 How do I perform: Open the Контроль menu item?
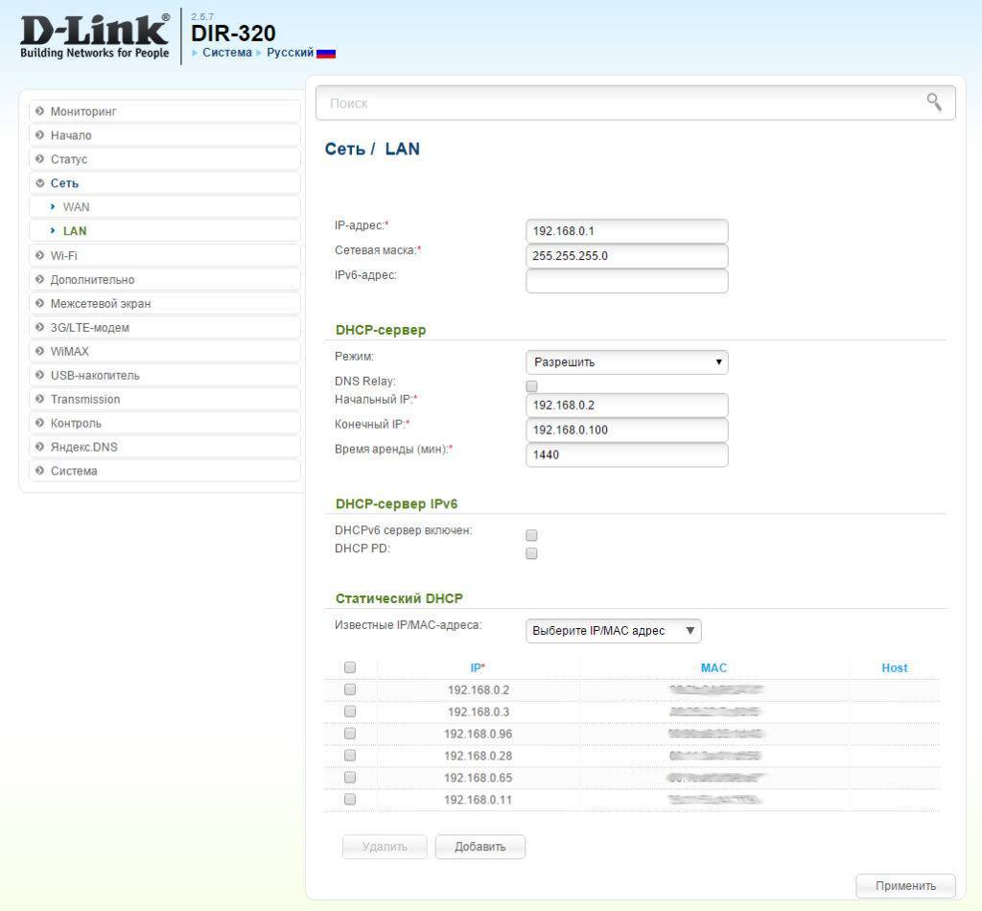[x=165, y=423]
